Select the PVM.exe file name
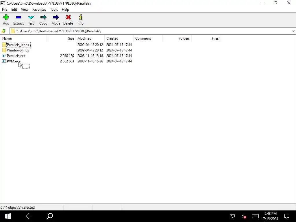 tap(14, 61)
